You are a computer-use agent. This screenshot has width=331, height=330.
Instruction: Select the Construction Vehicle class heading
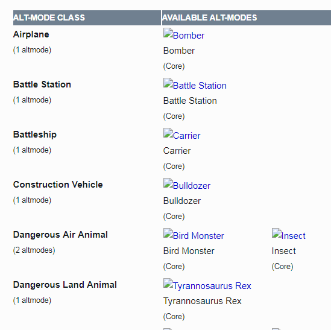[58, 185]
